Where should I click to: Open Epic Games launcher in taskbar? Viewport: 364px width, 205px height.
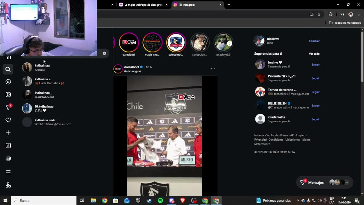point(138,200)
